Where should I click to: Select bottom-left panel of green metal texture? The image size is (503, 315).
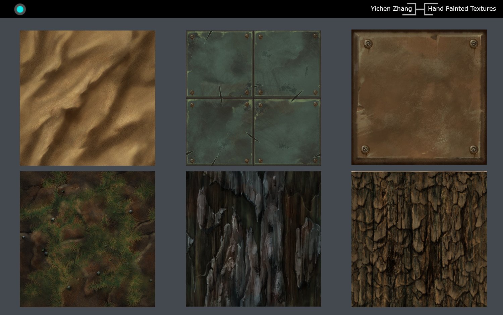click(220, 132)
